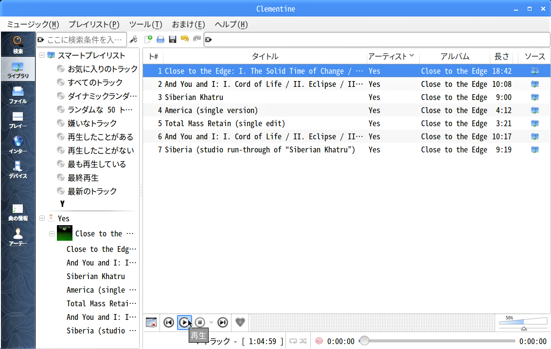Toggle repeat mode button
551x349 pixels.
(x=293, y=341)
